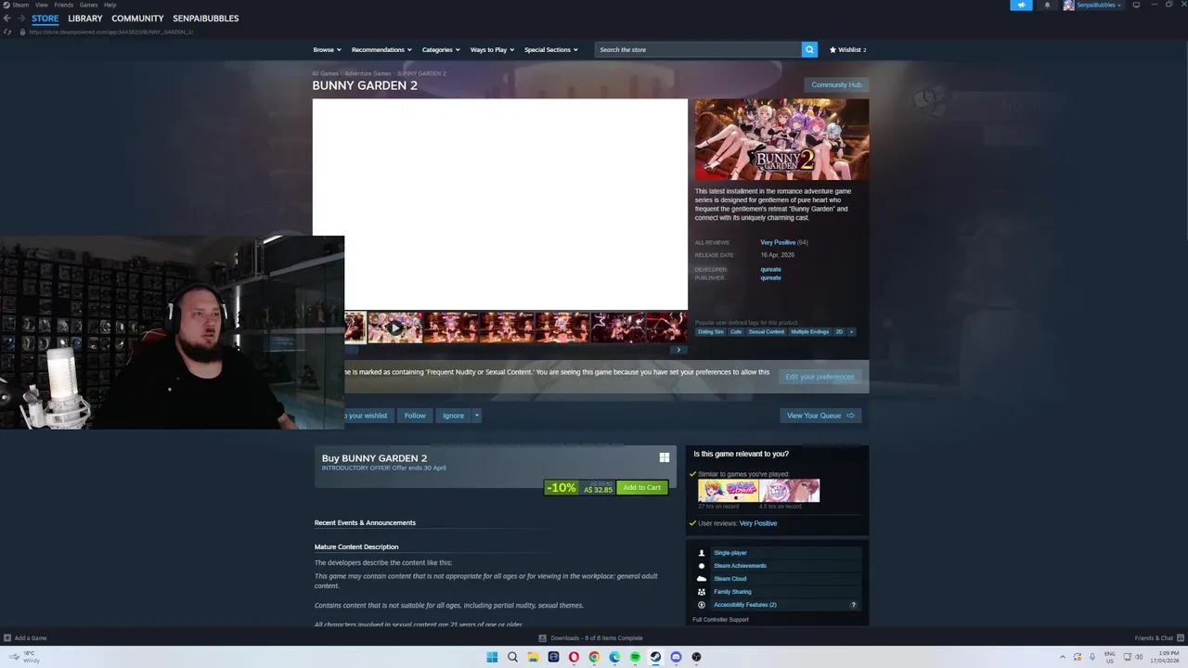Image resolution: width=1188 pixels, height=668 pixels.
Task: Click the Accessibility Features help question mark
Action: click(854, 605)
